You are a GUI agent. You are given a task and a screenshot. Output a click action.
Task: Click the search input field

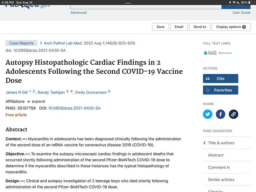[146, 7]
